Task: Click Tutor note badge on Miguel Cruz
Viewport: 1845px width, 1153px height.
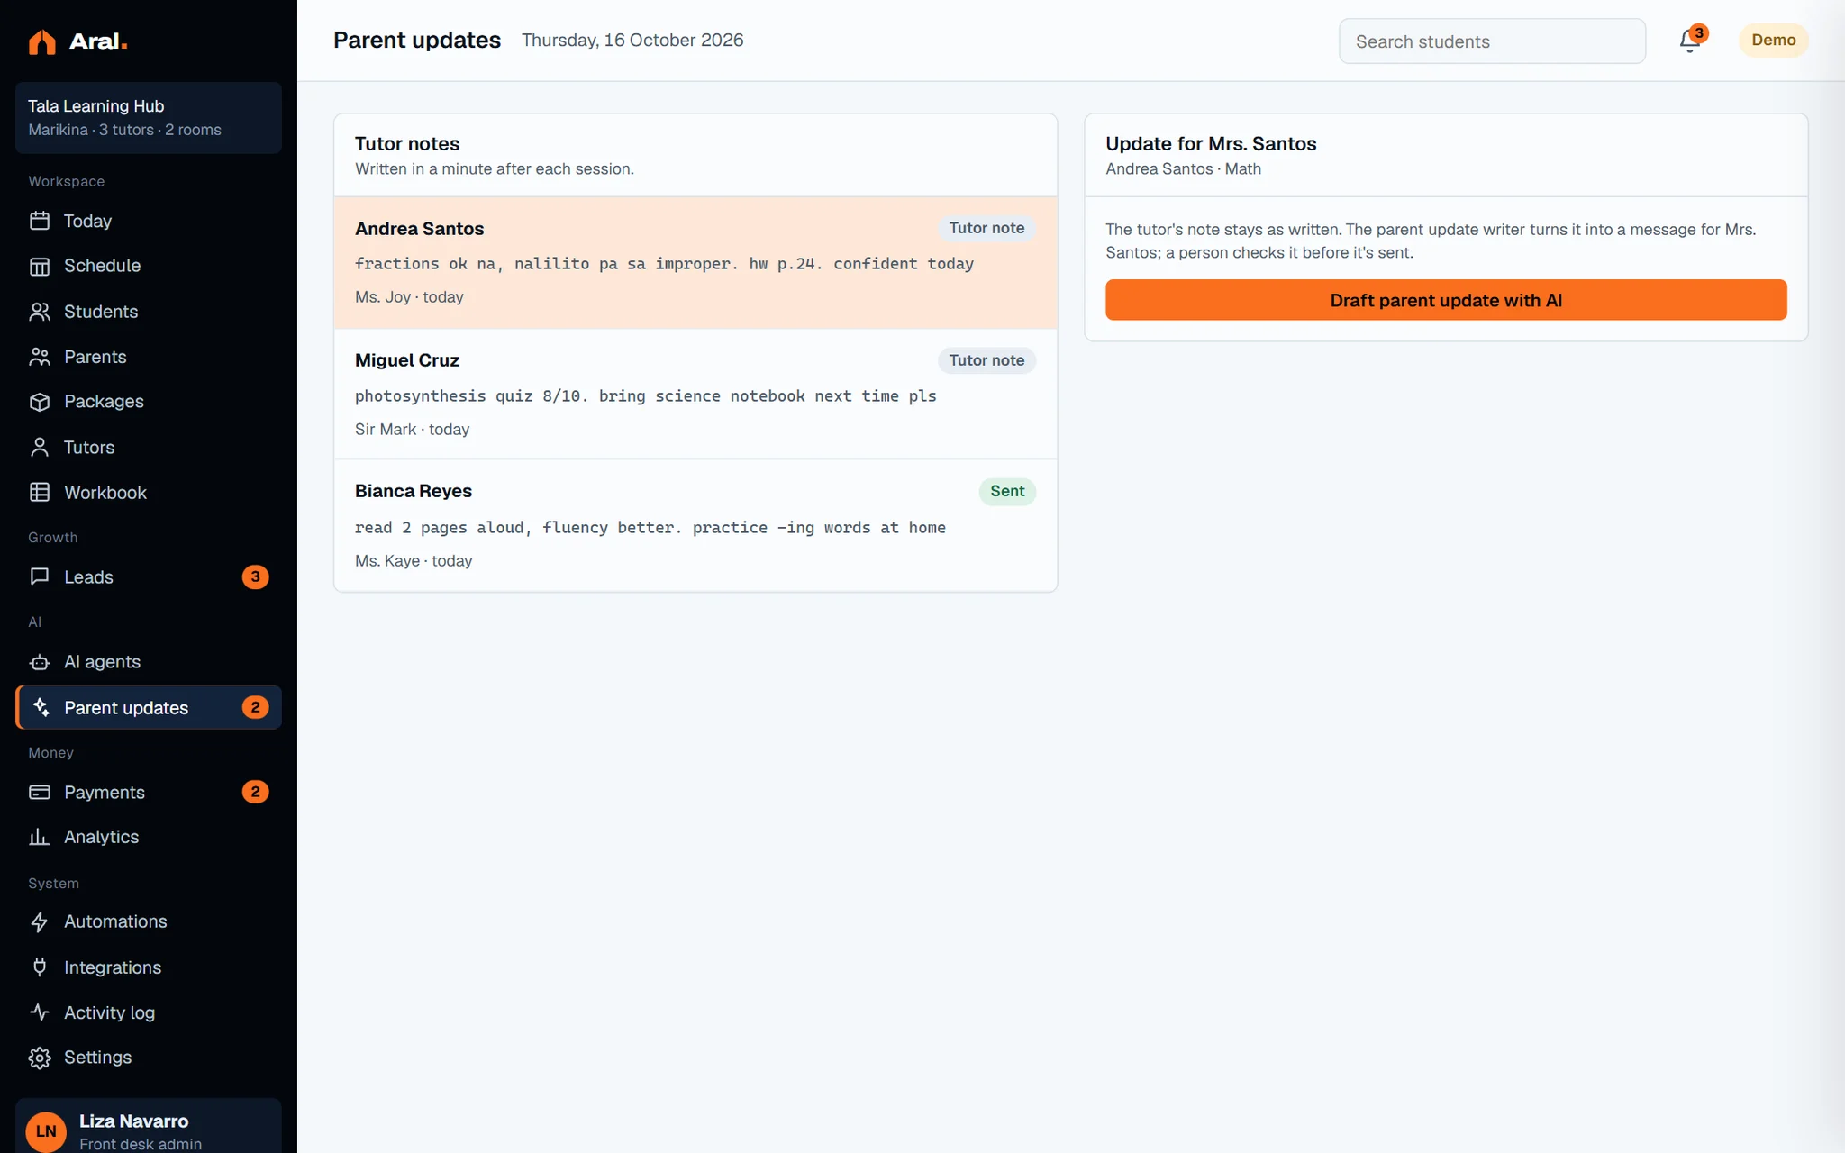Action: click(986, 360)
